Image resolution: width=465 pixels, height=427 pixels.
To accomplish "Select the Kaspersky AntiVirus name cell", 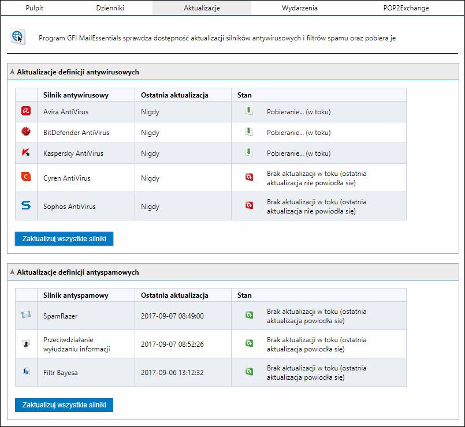I will tap(86, 153).
